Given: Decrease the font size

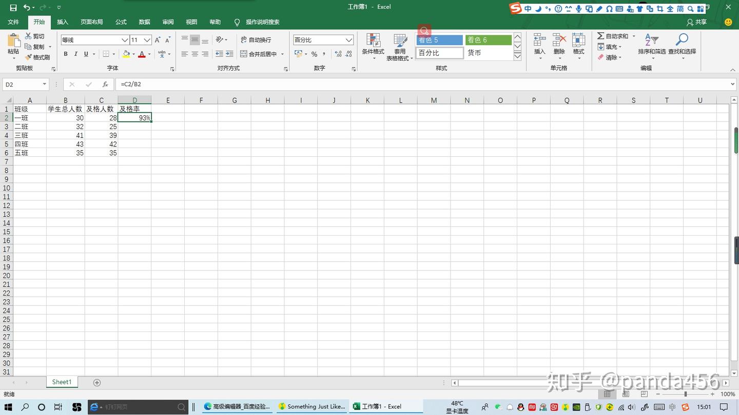Looking at the screenshot, I should point(167,40).
